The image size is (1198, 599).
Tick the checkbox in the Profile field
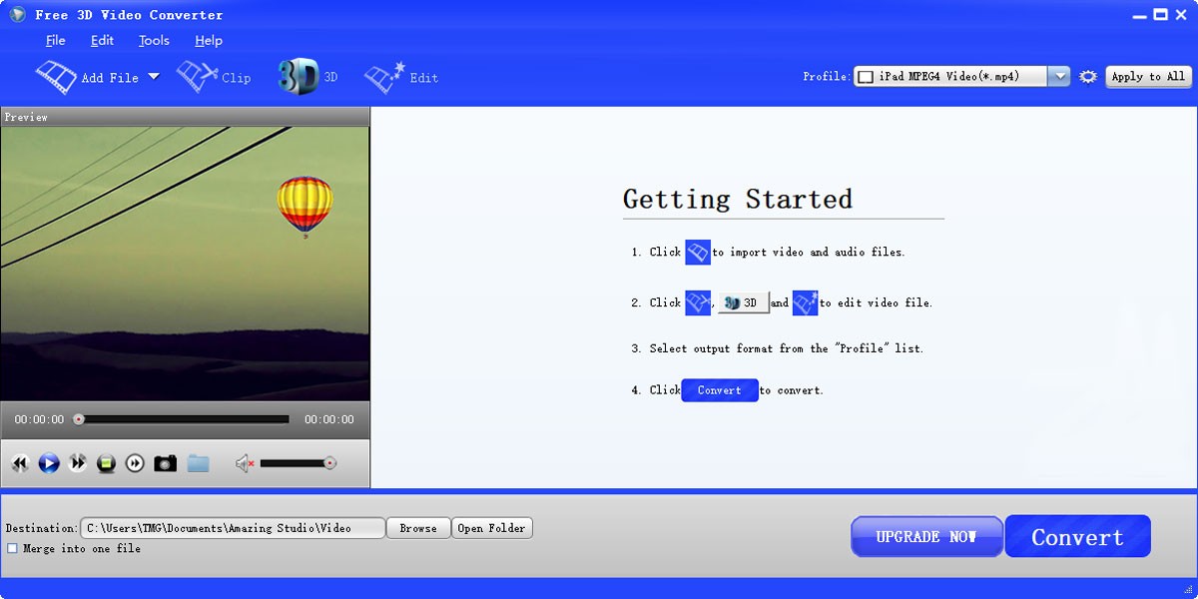click(865, 75)
